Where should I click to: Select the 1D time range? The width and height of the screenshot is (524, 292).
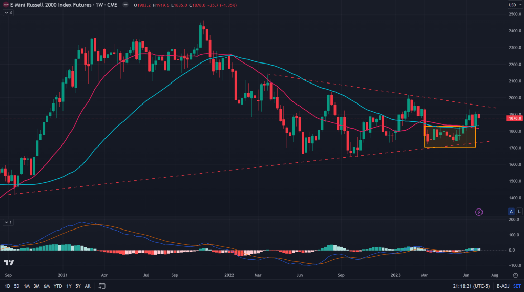(x=6, y=285)
